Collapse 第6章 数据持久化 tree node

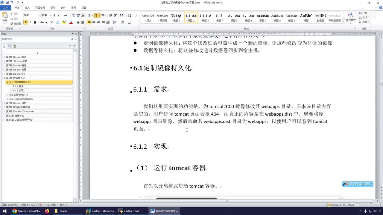point(4,78)
